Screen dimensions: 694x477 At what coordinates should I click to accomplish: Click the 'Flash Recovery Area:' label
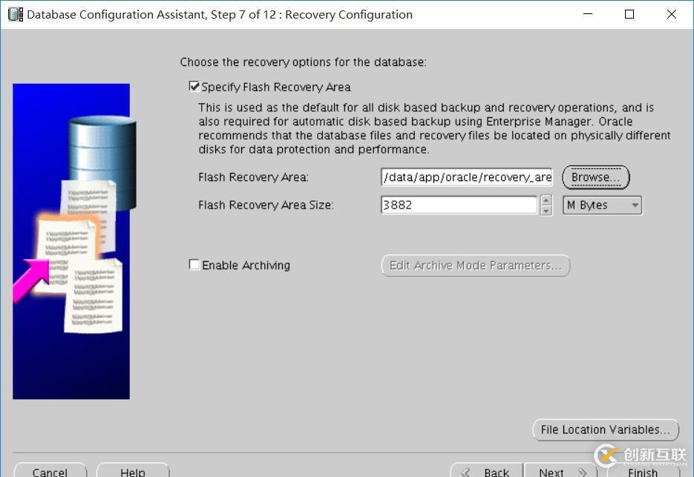[253, 177]
